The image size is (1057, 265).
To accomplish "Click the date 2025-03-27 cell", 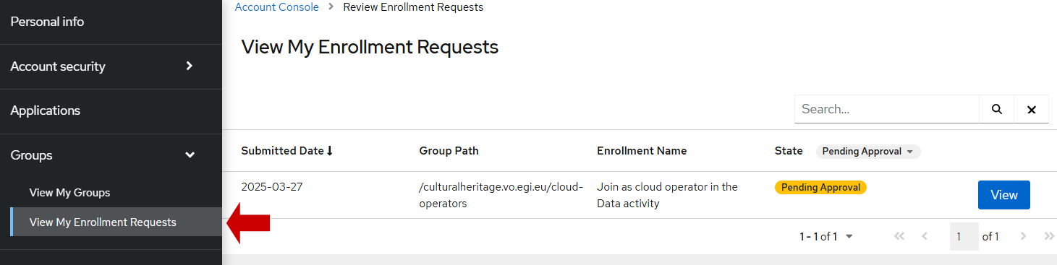I will coord(272,186).
